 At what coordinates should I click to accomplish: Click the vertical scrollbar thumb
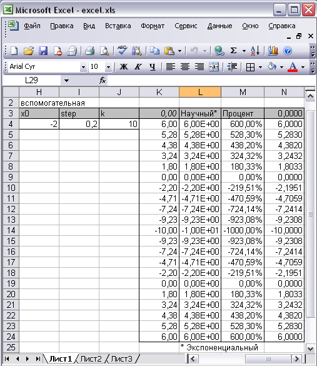[310, 214]
